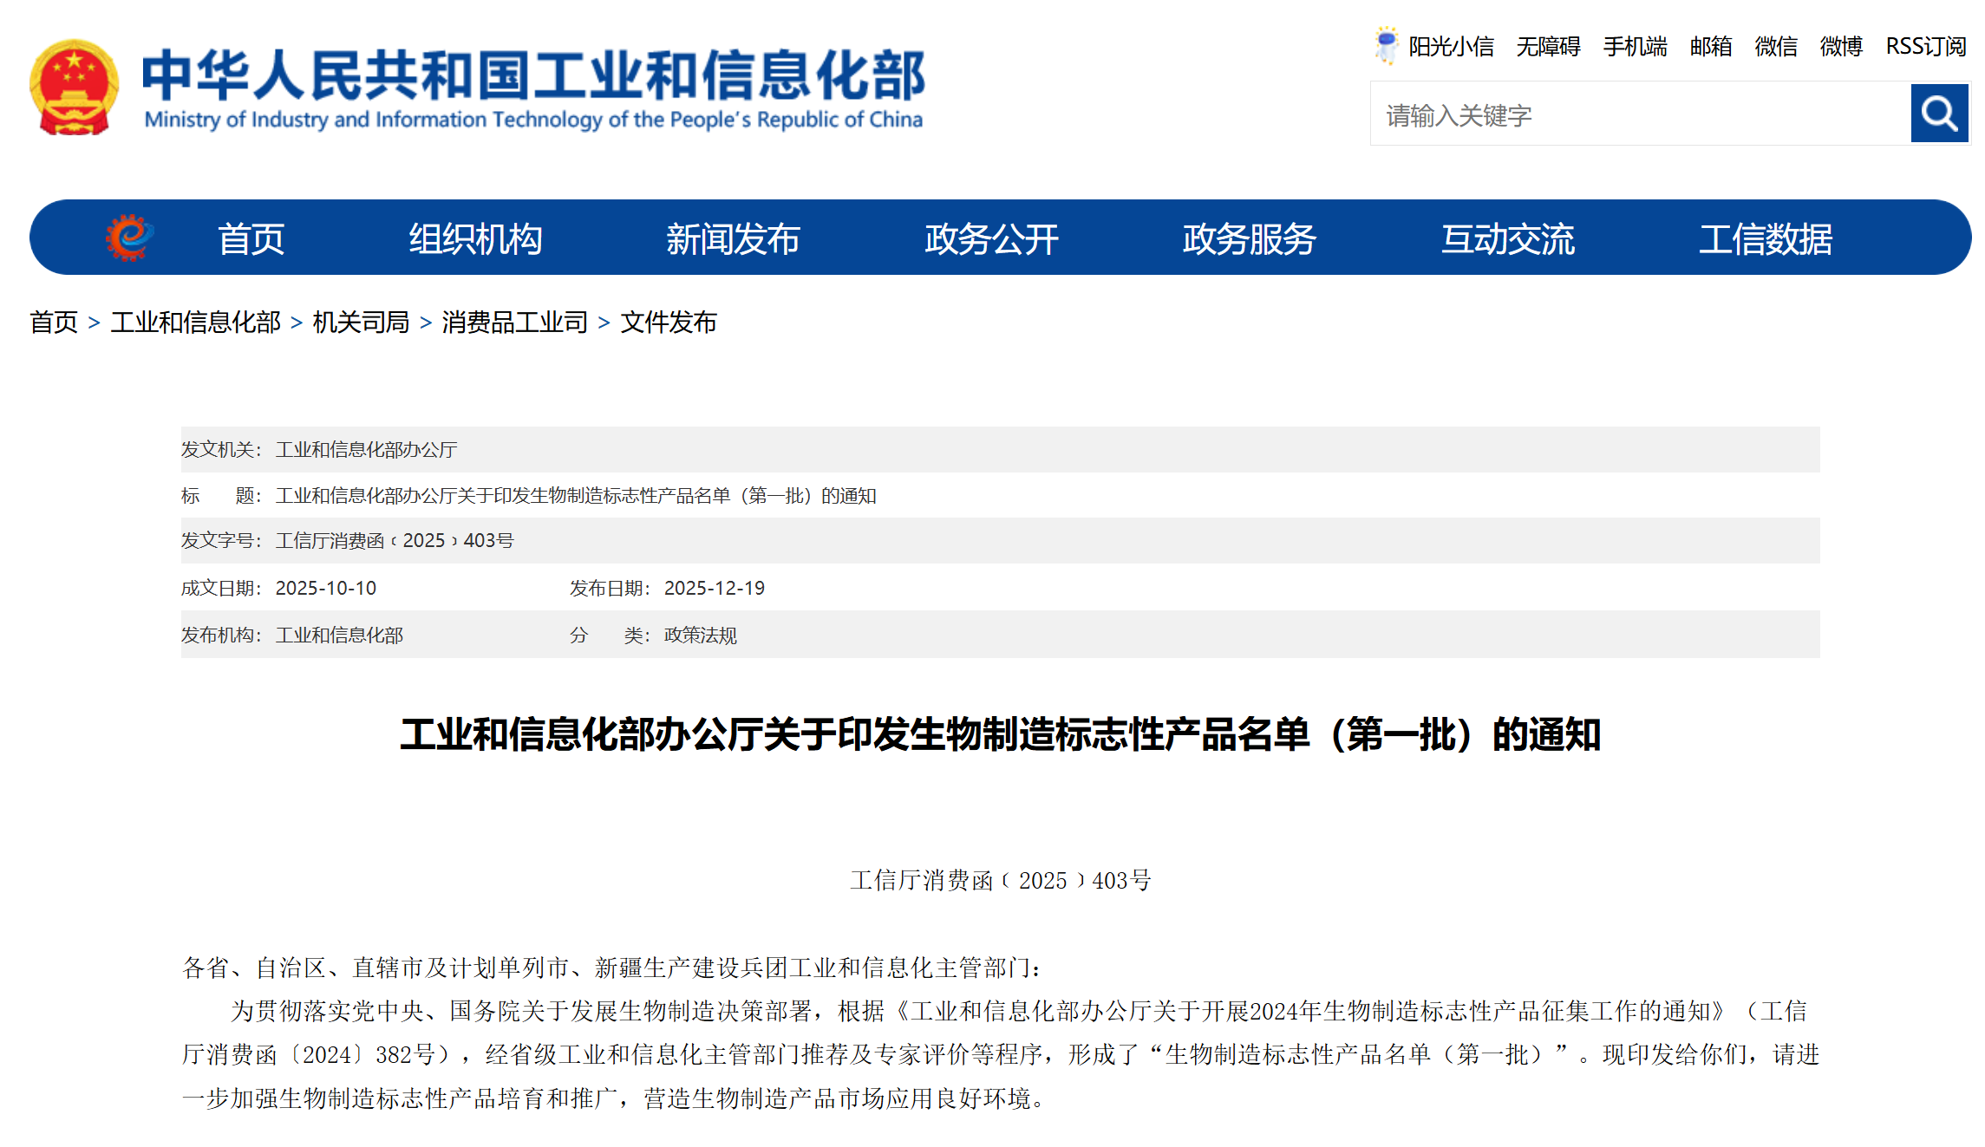1985x1147 pixels.
Task: Select 政务公开 in the main menu
Action: coord(991,239)
